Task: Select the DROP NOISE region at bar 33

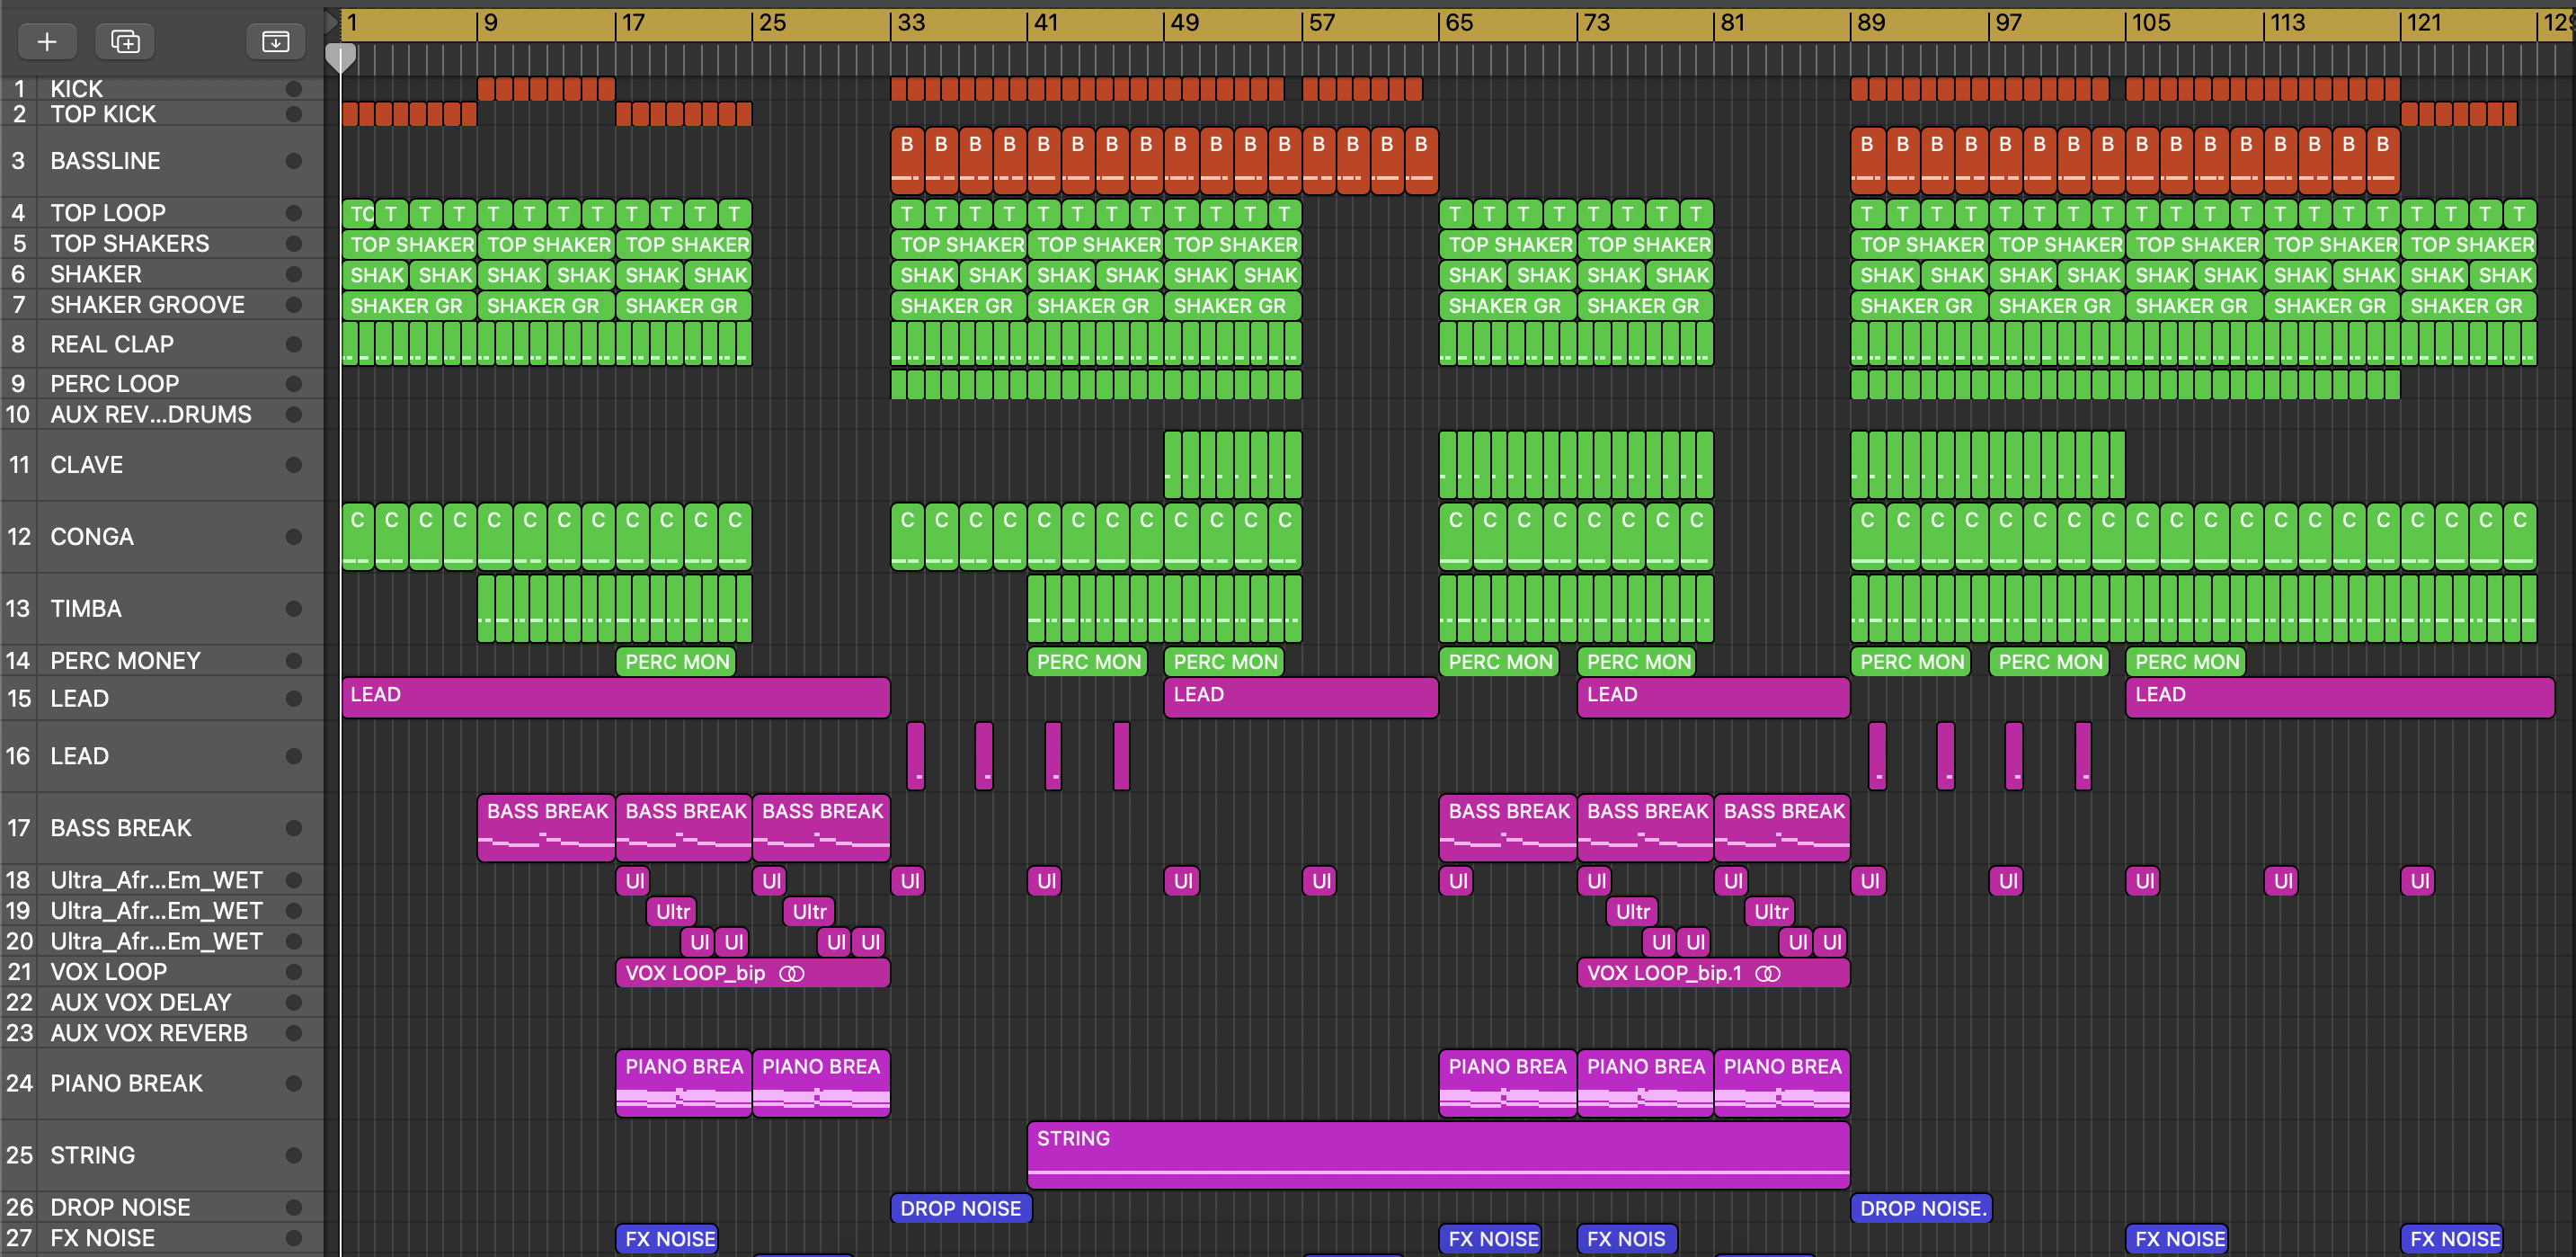Action: point(960,1208)
